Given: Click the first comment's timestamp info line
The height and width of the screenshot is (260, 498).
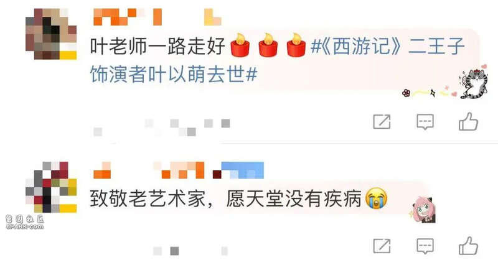Looking at the screenshot, I should click(161, 127).
